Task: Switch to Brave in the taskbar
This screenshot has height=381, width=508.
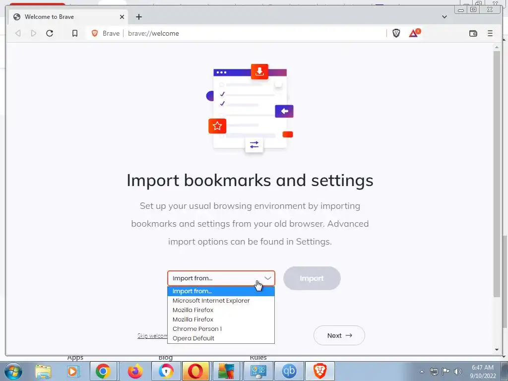Action: pyautogui.click(x=320, y=371)
